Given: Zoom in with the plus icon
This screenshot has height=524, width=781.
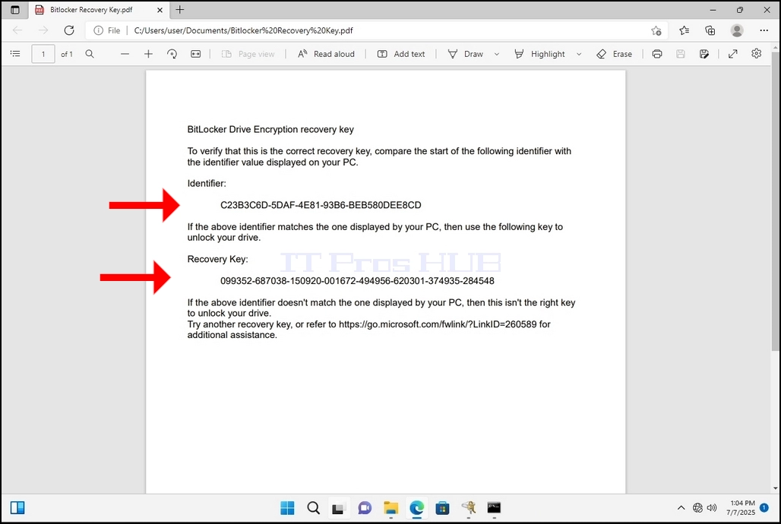Looking at the screenshot, I should point(148,54).
